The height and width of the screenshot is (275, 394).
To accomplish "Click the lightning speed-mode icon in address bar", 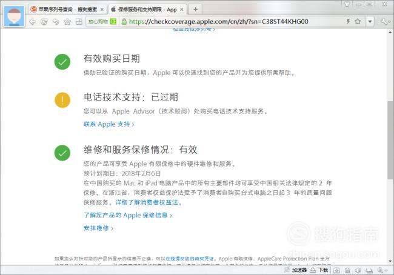I will pos(349,21).
